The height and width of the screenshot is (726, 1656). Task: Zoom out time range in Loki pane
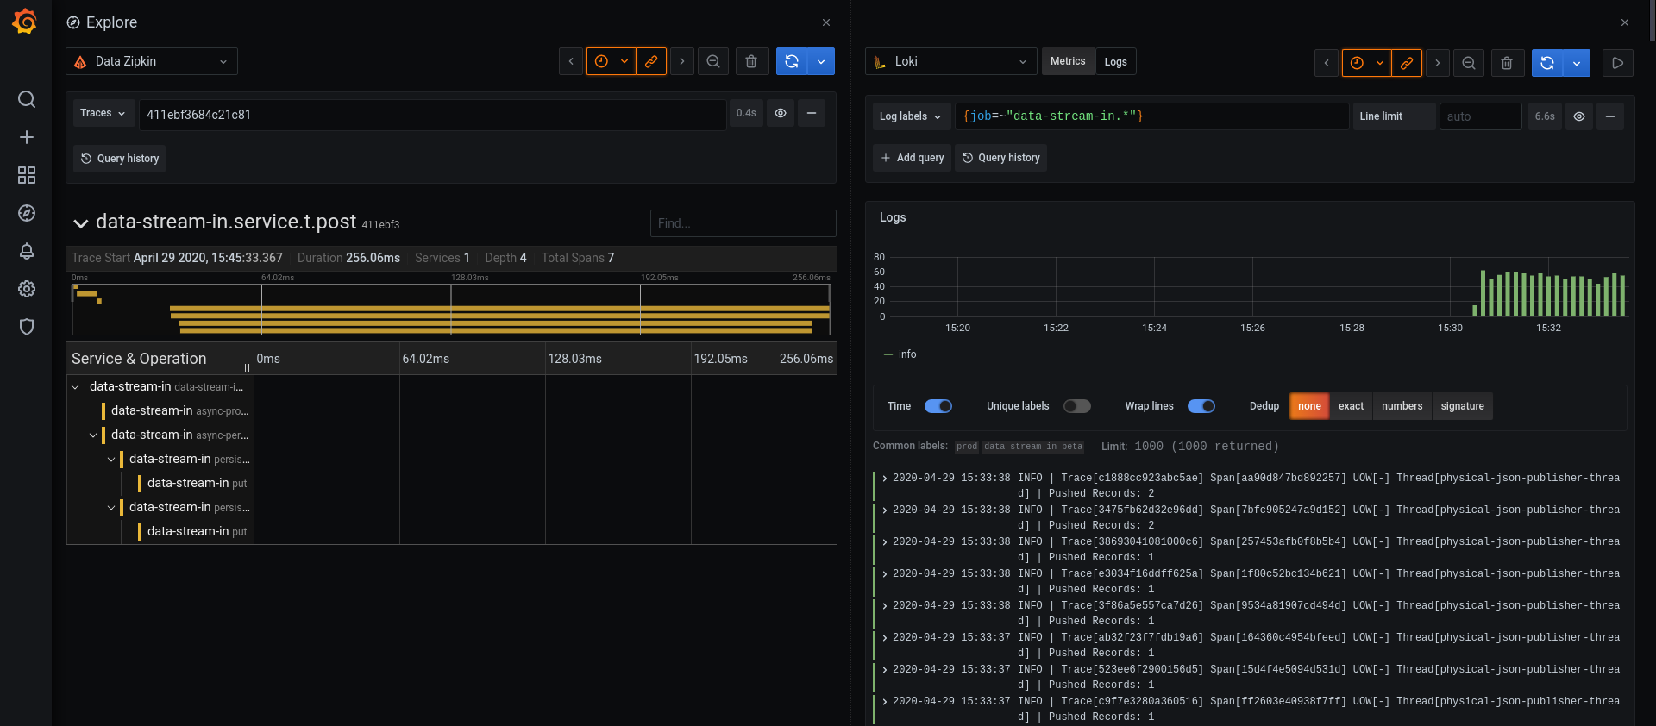click(x=1469, y=63)
